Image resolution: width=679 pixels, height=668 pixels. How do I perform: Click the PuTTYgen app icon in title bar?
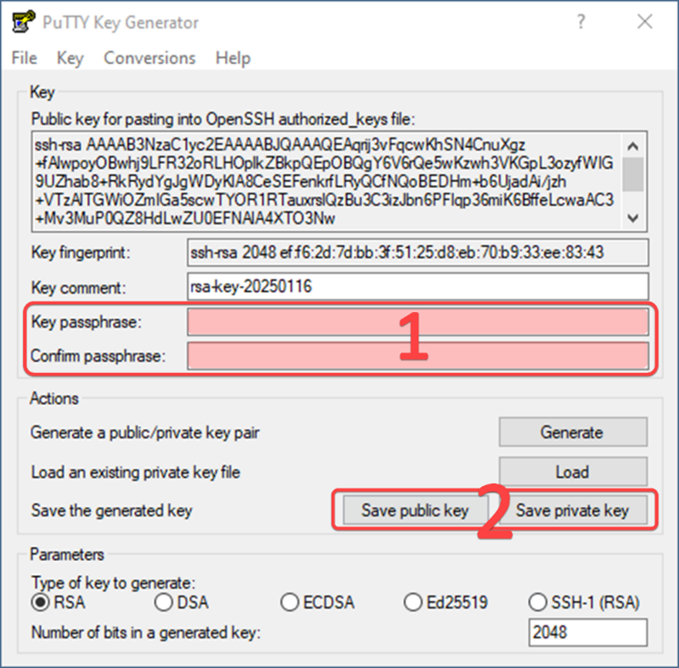coord(23,21)
